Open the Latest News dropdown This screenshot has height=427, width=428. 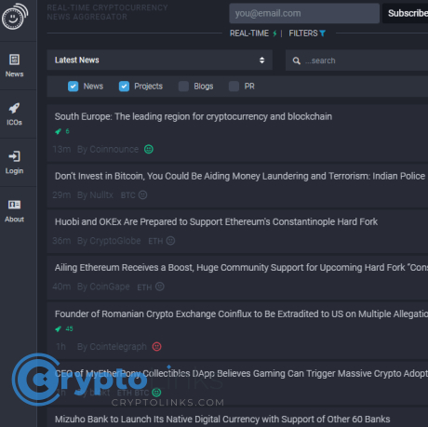point(160,60)
